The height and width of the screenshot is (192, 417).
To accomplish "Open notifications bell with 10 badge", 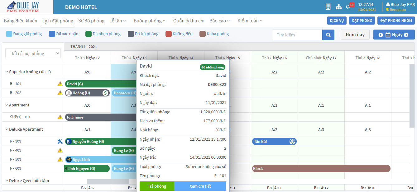I will click(x=348, y=7).
